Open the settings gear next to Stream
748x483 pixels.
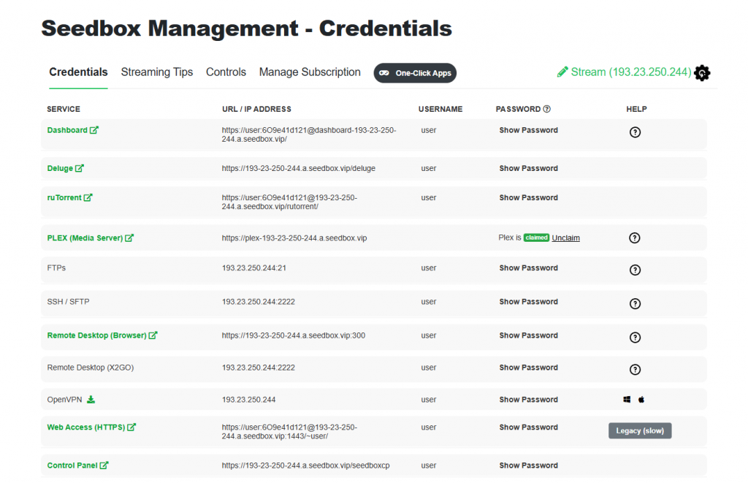coord(702,73)
